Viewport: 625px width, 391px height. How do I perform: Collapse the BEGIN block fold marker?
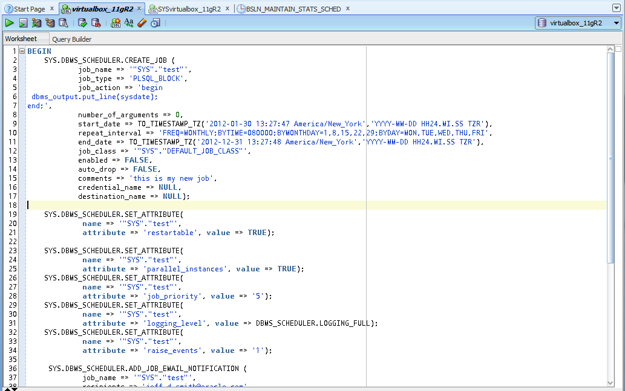(22, 51)
